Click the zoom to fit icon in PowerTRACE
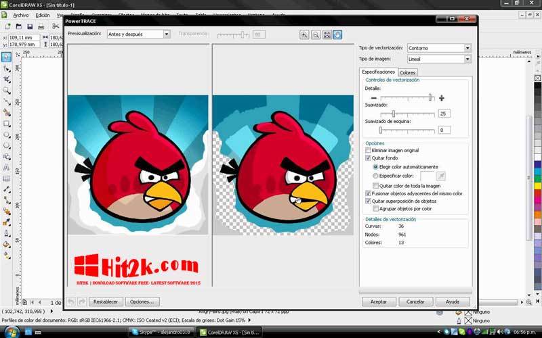Screen dimensions: 542x338 coord(327,34)
